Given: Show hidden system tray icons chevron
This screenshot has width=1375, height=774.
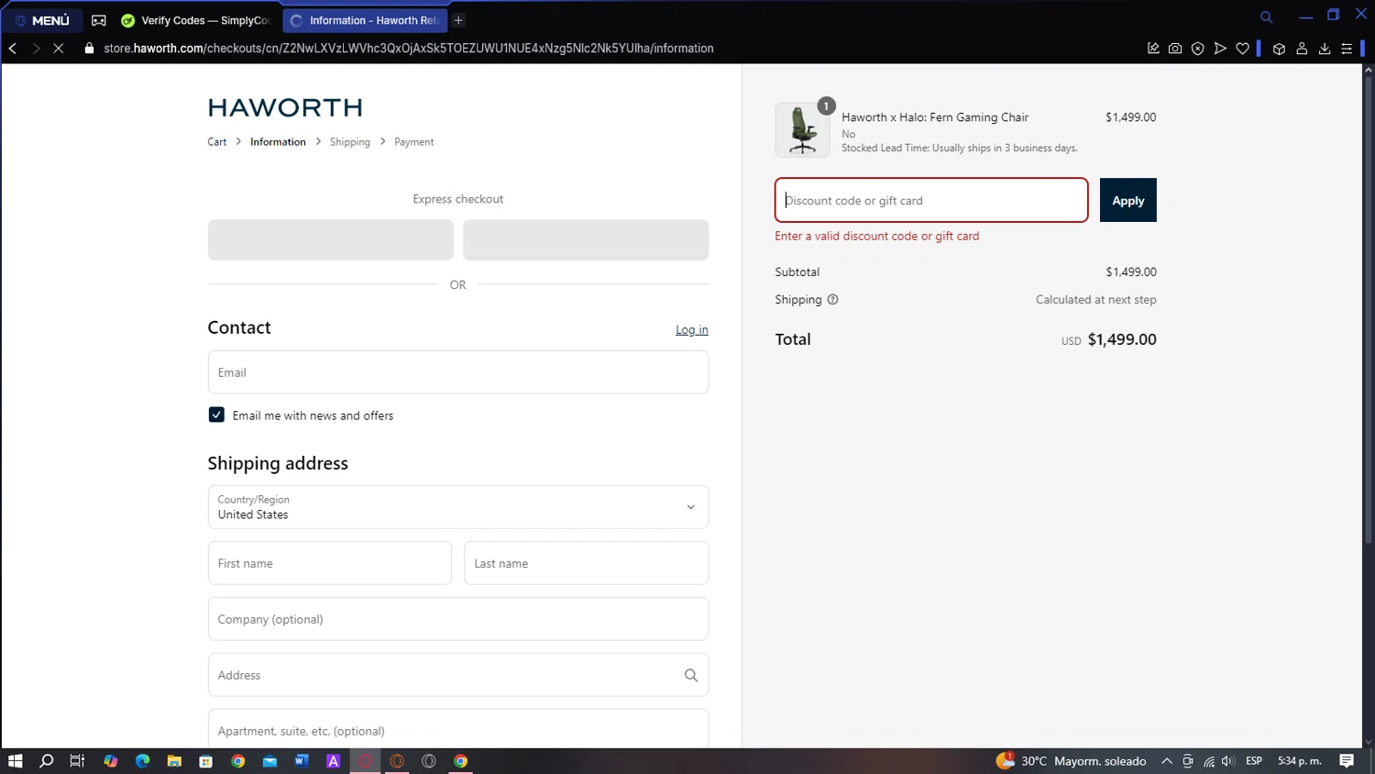Looking at the screenshot, I should (1167, 761).
